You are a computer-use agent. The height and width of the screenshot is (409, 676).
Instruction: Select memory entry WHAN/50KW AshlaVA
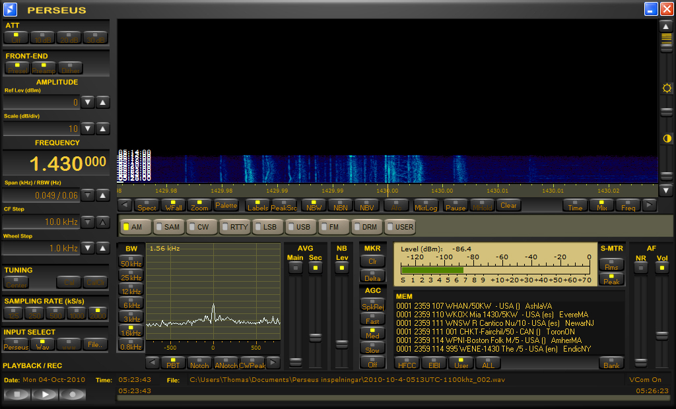tap(474, 306)
